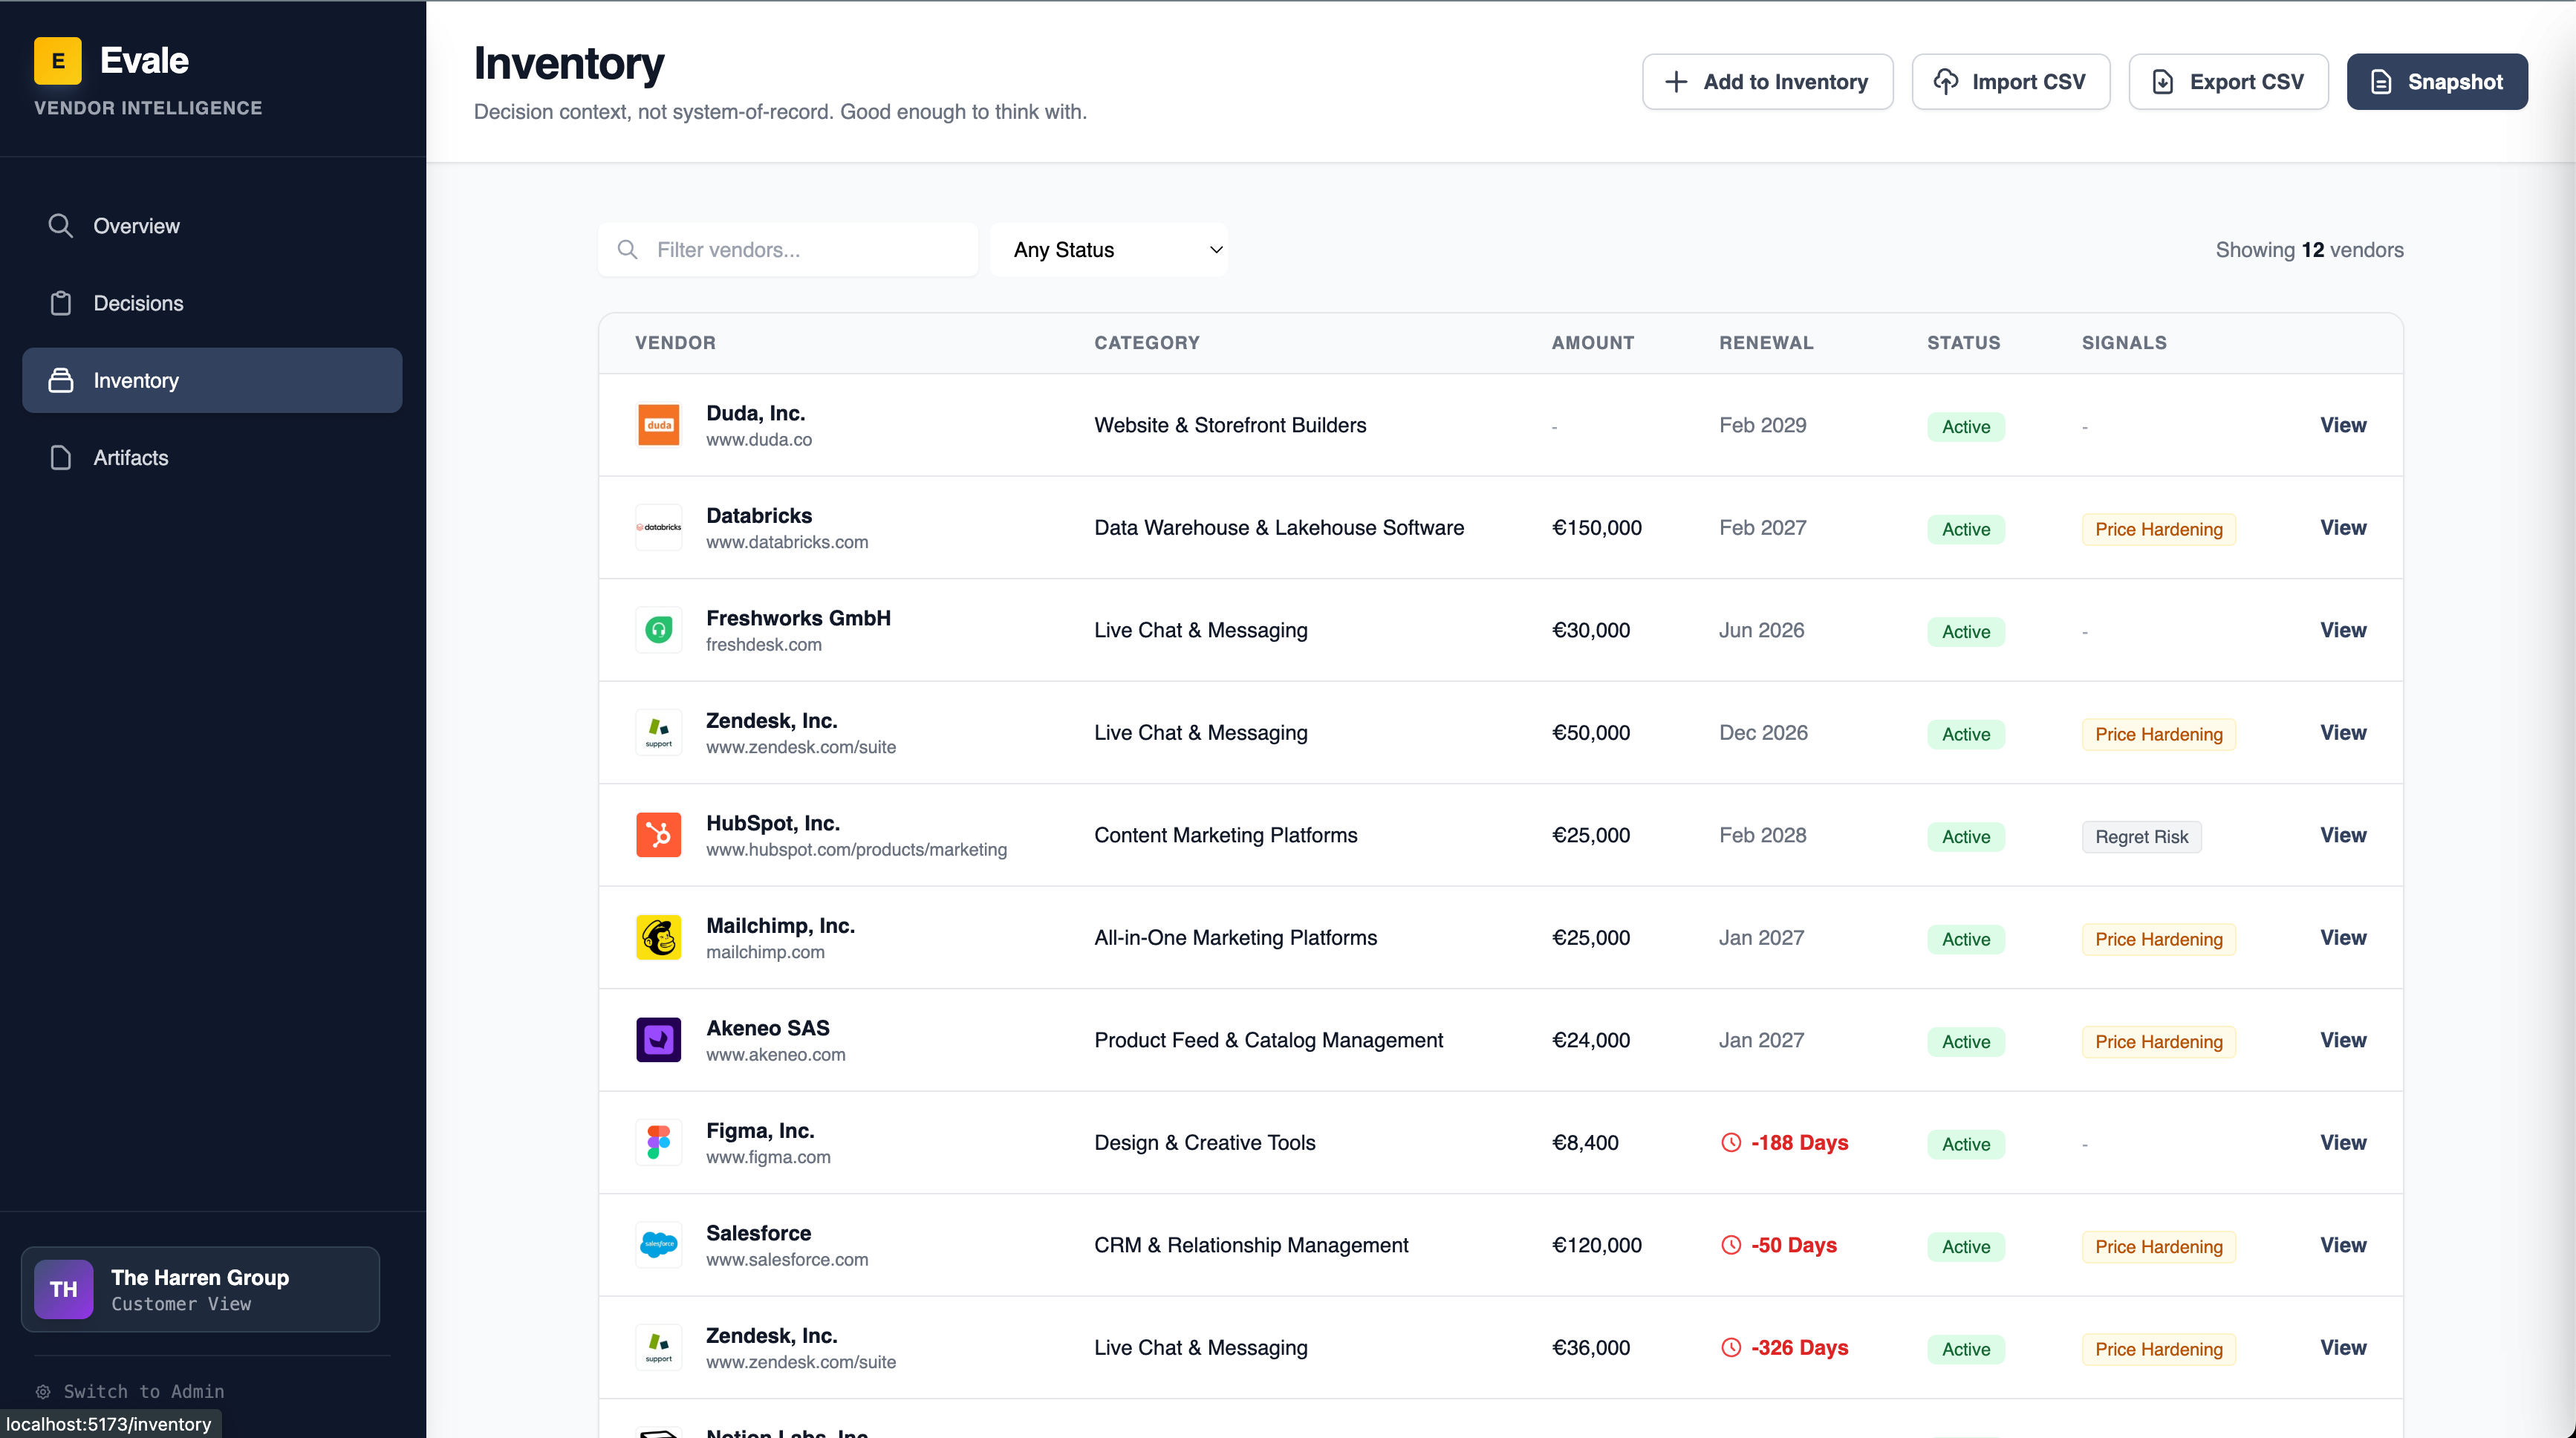Go to Decisions in the sidebar
Screen dimensions: 2576x1438
click(138, 303)
